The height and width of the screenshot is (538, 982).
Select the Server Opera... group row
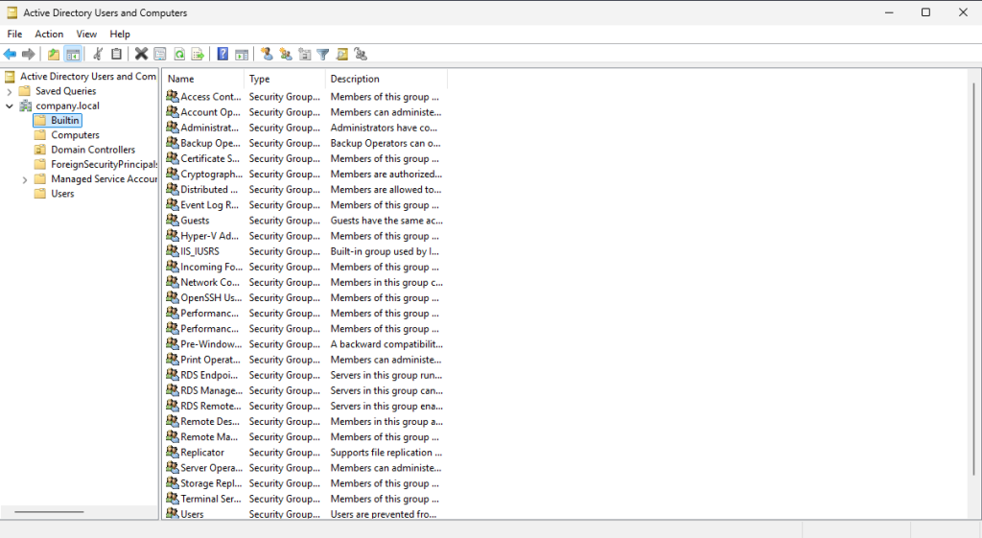point(304,468)
